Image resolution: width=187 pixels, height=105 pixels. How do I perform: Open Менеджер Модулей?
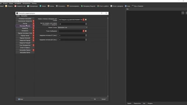click(x=88, y=6)
